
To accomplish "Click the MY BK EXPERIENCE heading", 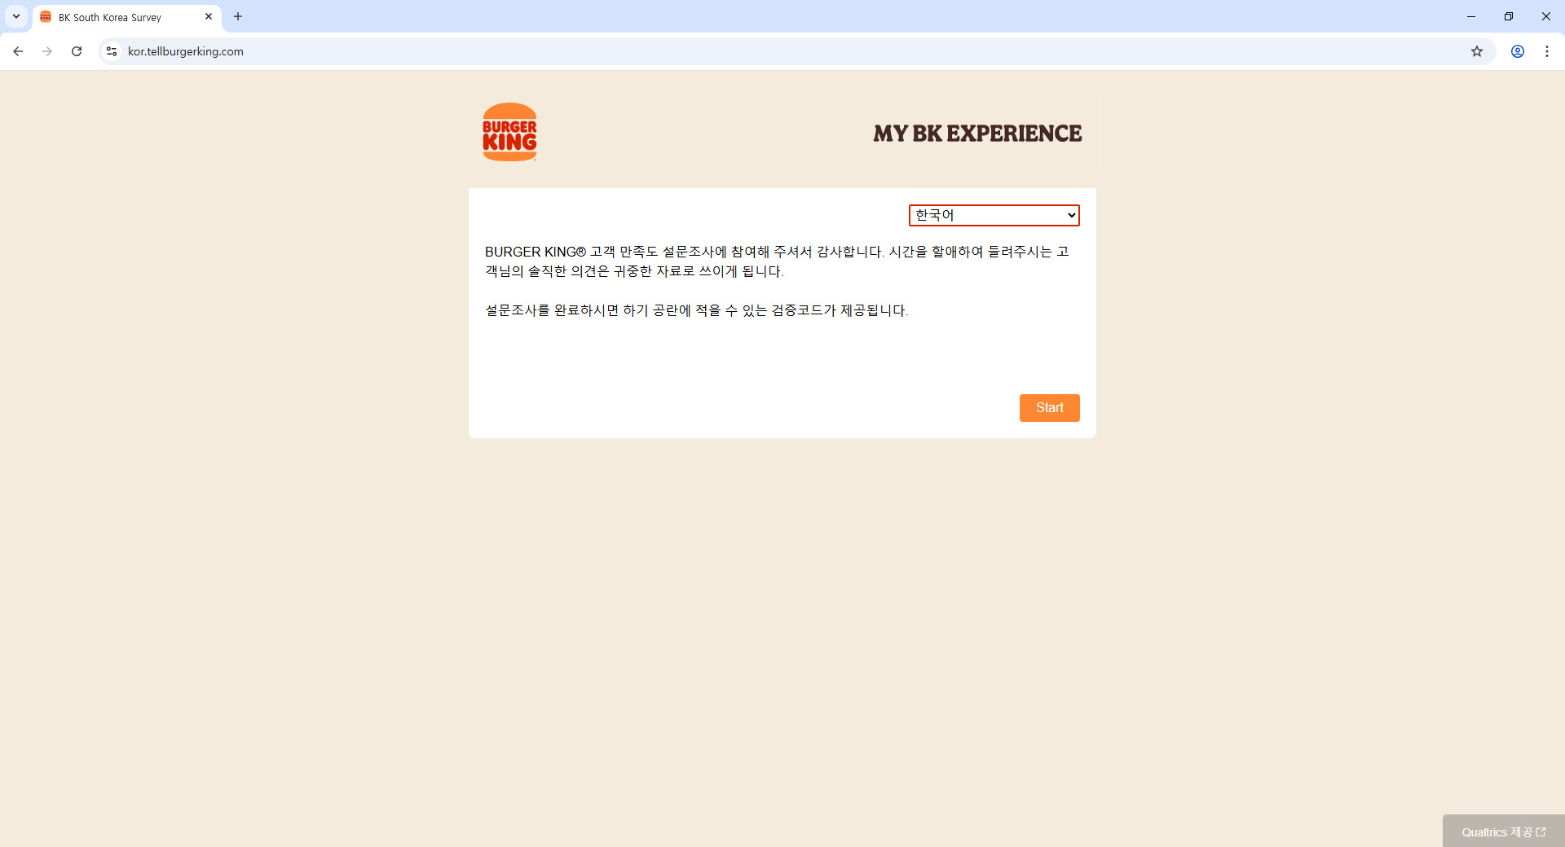I will click(x=977, y=134).
